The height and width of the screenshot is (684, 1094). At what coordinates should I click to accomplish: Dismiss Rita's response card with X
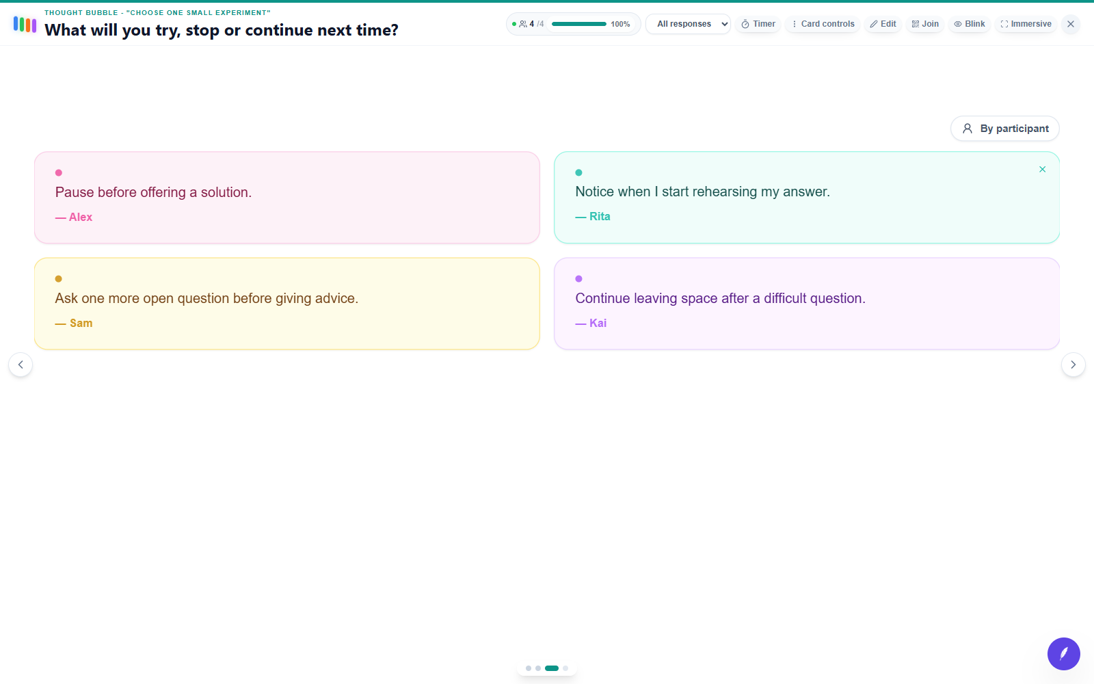1043,170
